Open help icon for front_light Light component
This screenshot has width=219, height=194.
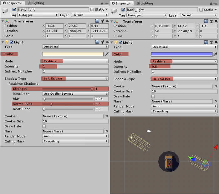[x=97, y=42]
